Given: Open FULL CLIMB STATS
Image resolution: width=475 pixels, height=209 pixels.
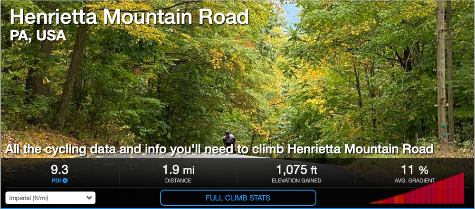Looking at the screenshot, I should 238,198.
